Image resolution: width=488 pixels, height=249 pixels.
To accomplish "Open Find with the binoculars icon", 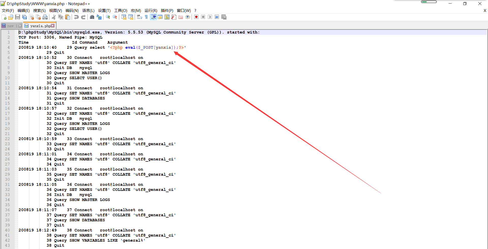I will pyautogui.click(x=92, y=17).
